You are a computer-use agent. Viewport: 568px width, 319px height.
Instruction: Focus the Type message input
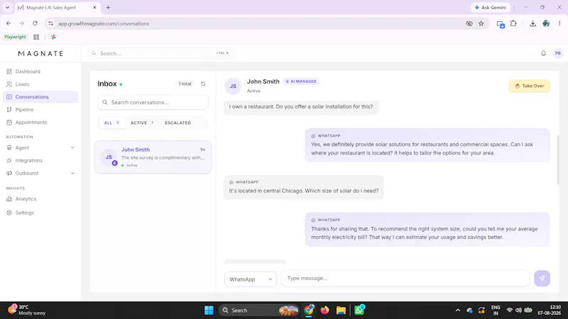[x=405, y=278]
